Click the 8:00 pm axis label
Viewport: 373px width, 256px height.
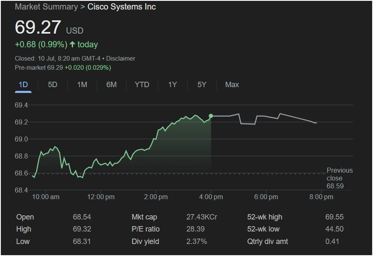point(321,197)
